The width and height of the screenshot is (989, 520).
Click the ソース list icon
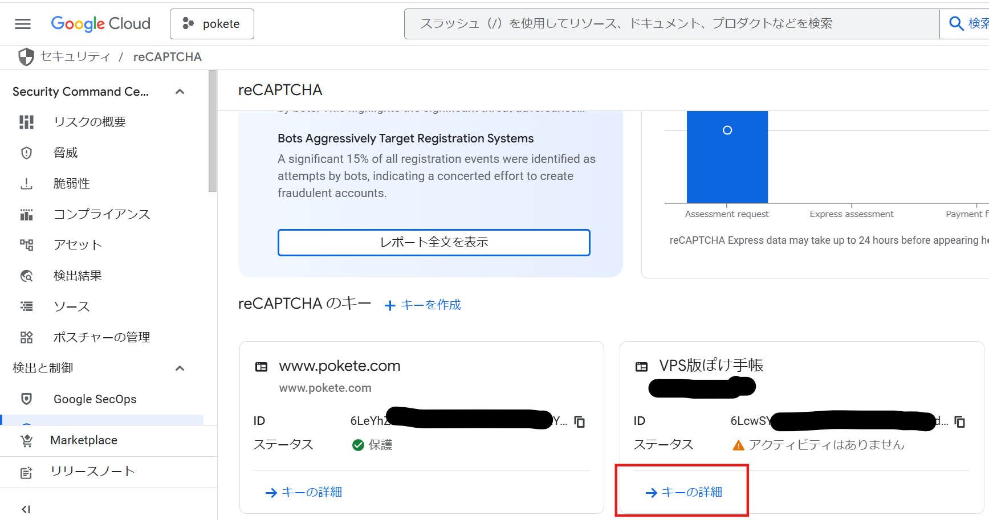27,306
